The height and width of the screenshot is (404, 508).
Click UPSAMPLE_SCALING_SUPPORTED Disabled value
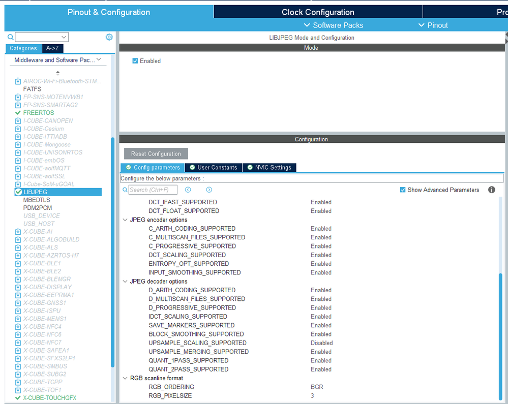pyautogui.click(x=321, y=343)
